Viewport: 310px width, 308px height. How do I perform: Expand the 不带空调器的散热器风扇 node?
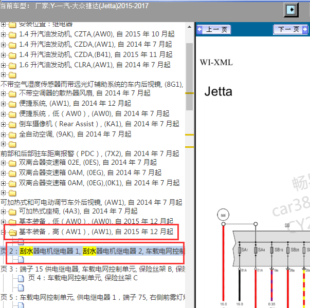coord(3,93)
